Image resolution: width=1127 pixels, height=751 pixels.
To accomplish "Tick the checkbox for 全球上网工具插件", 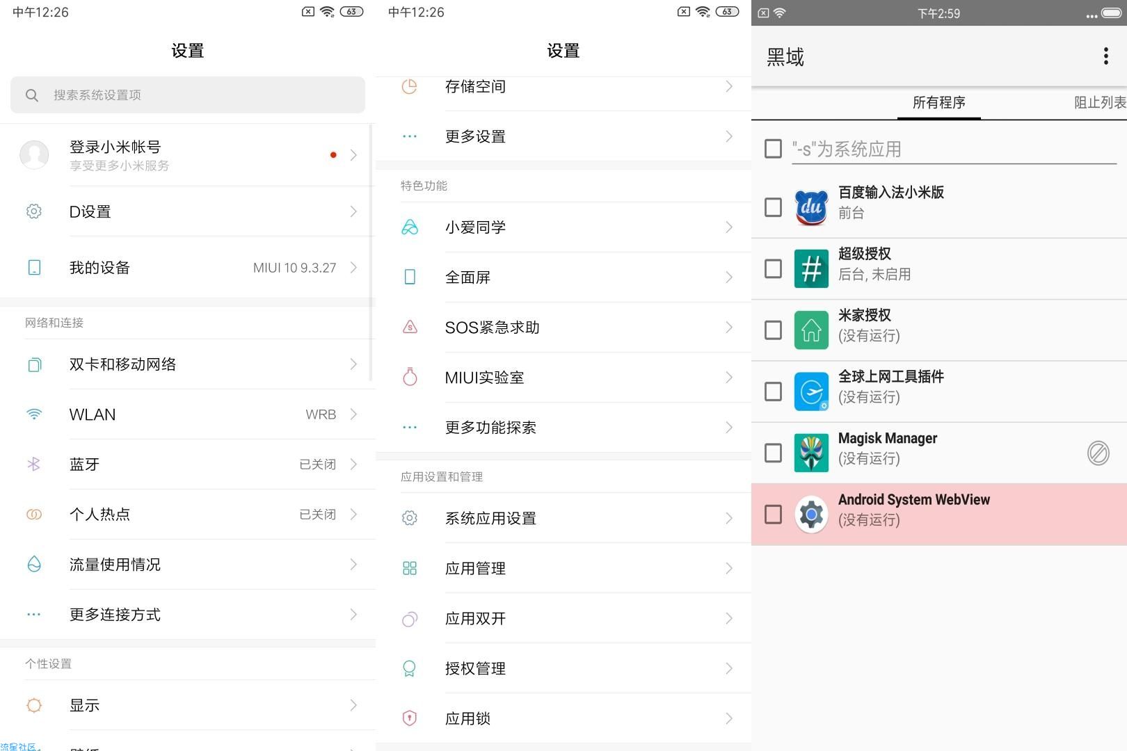I will coord(773,391).
